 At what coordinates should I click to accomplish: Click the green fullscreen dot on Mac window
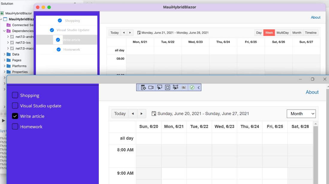point(49,7)
